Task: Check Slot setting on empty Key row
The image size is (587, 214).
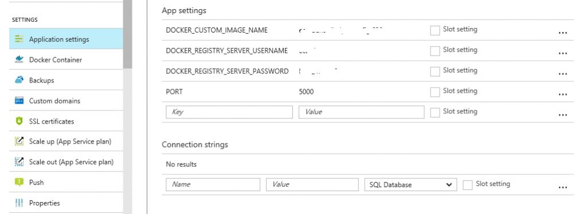Action: click(435, 112)
